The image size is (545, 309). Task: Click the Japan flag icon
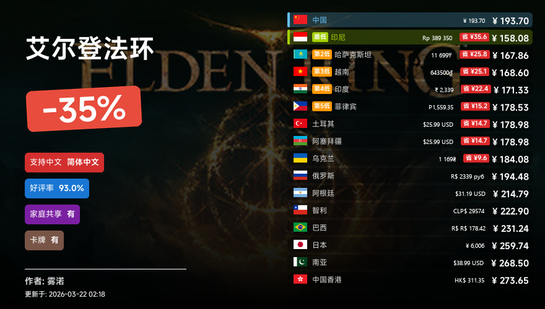point(300,245)
